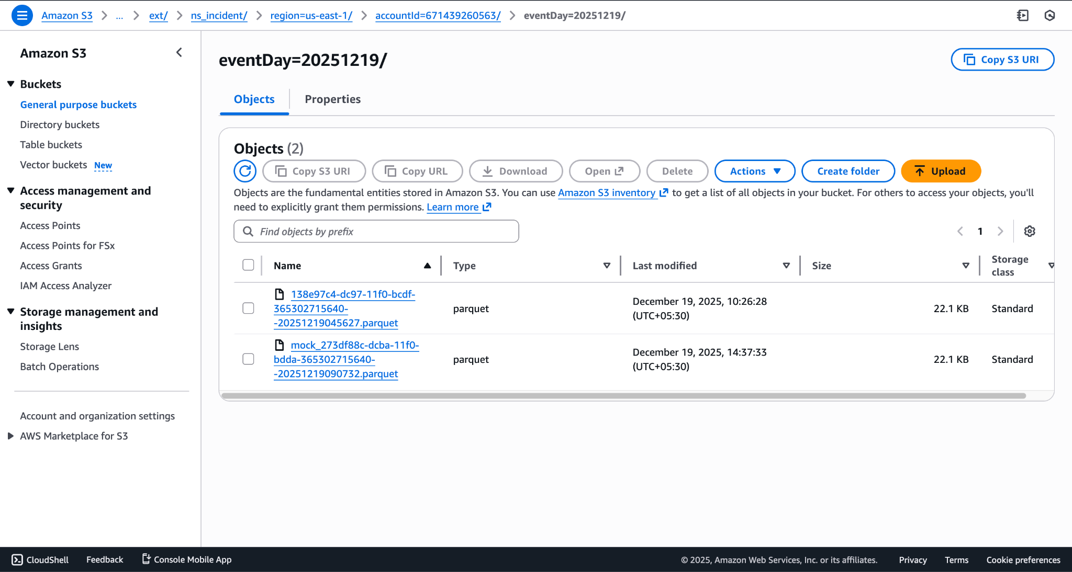Click the file icon for 138e97c4 parquet

tap(280, 294)
